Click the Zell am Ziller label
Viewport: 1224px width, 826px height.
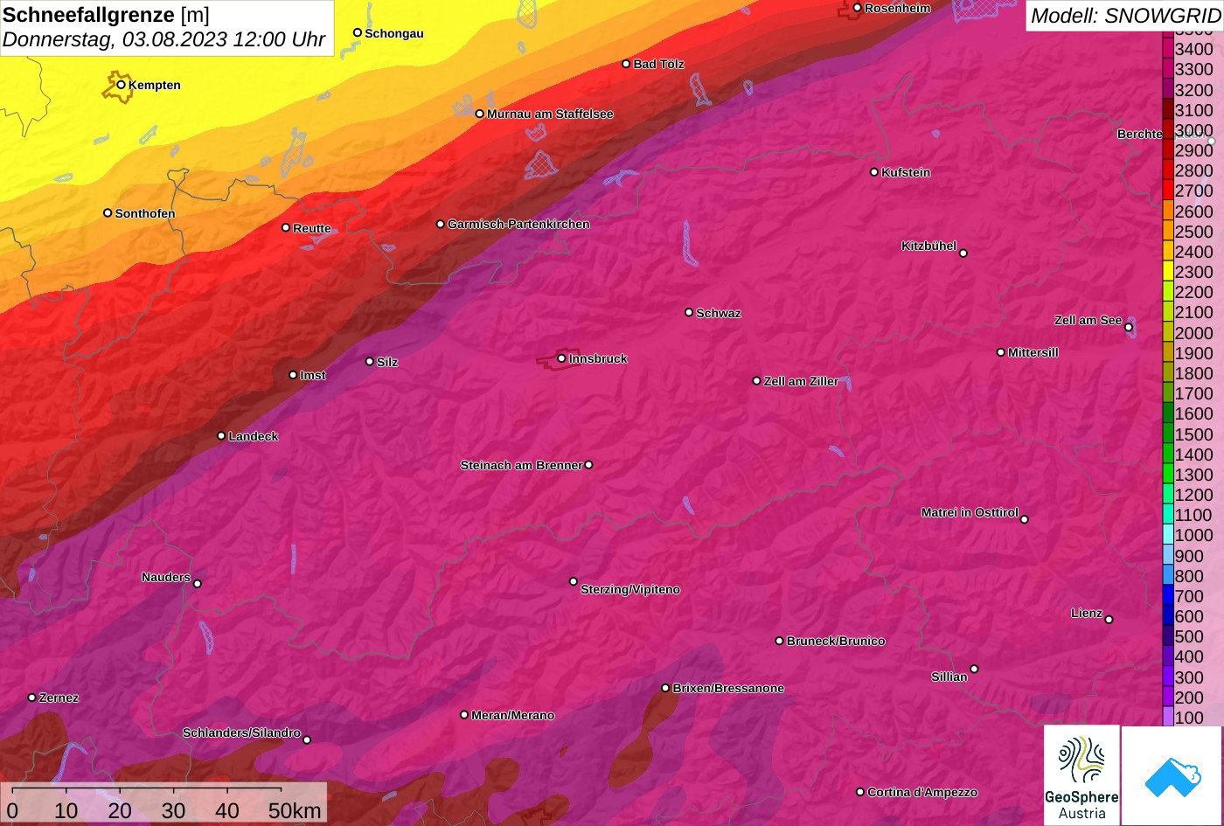point(801,381)
